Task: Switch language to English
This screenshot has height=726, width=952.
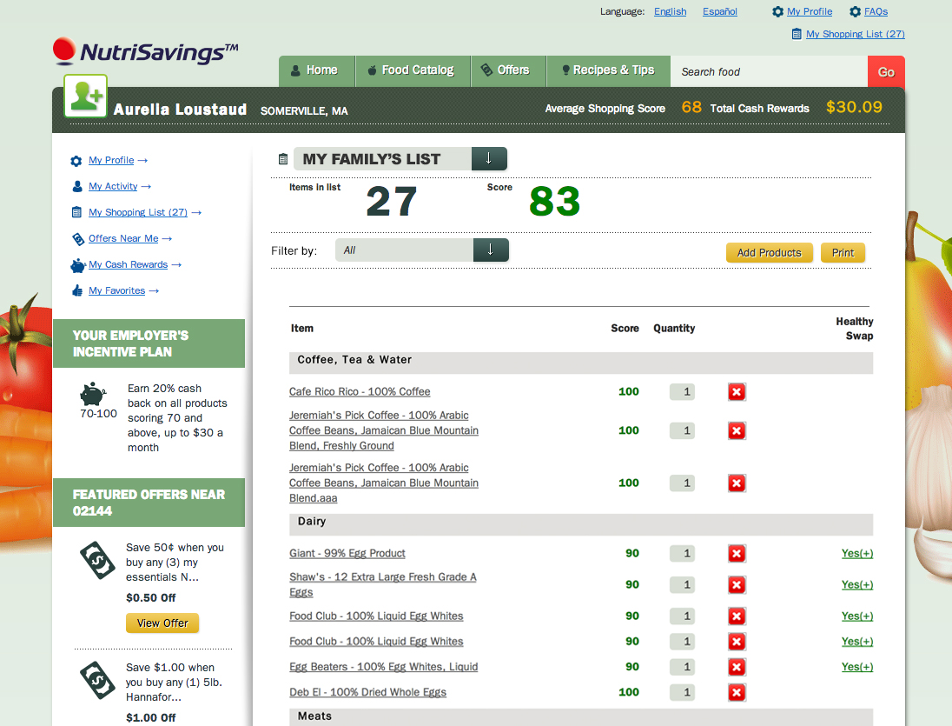Action: [671, 11]
